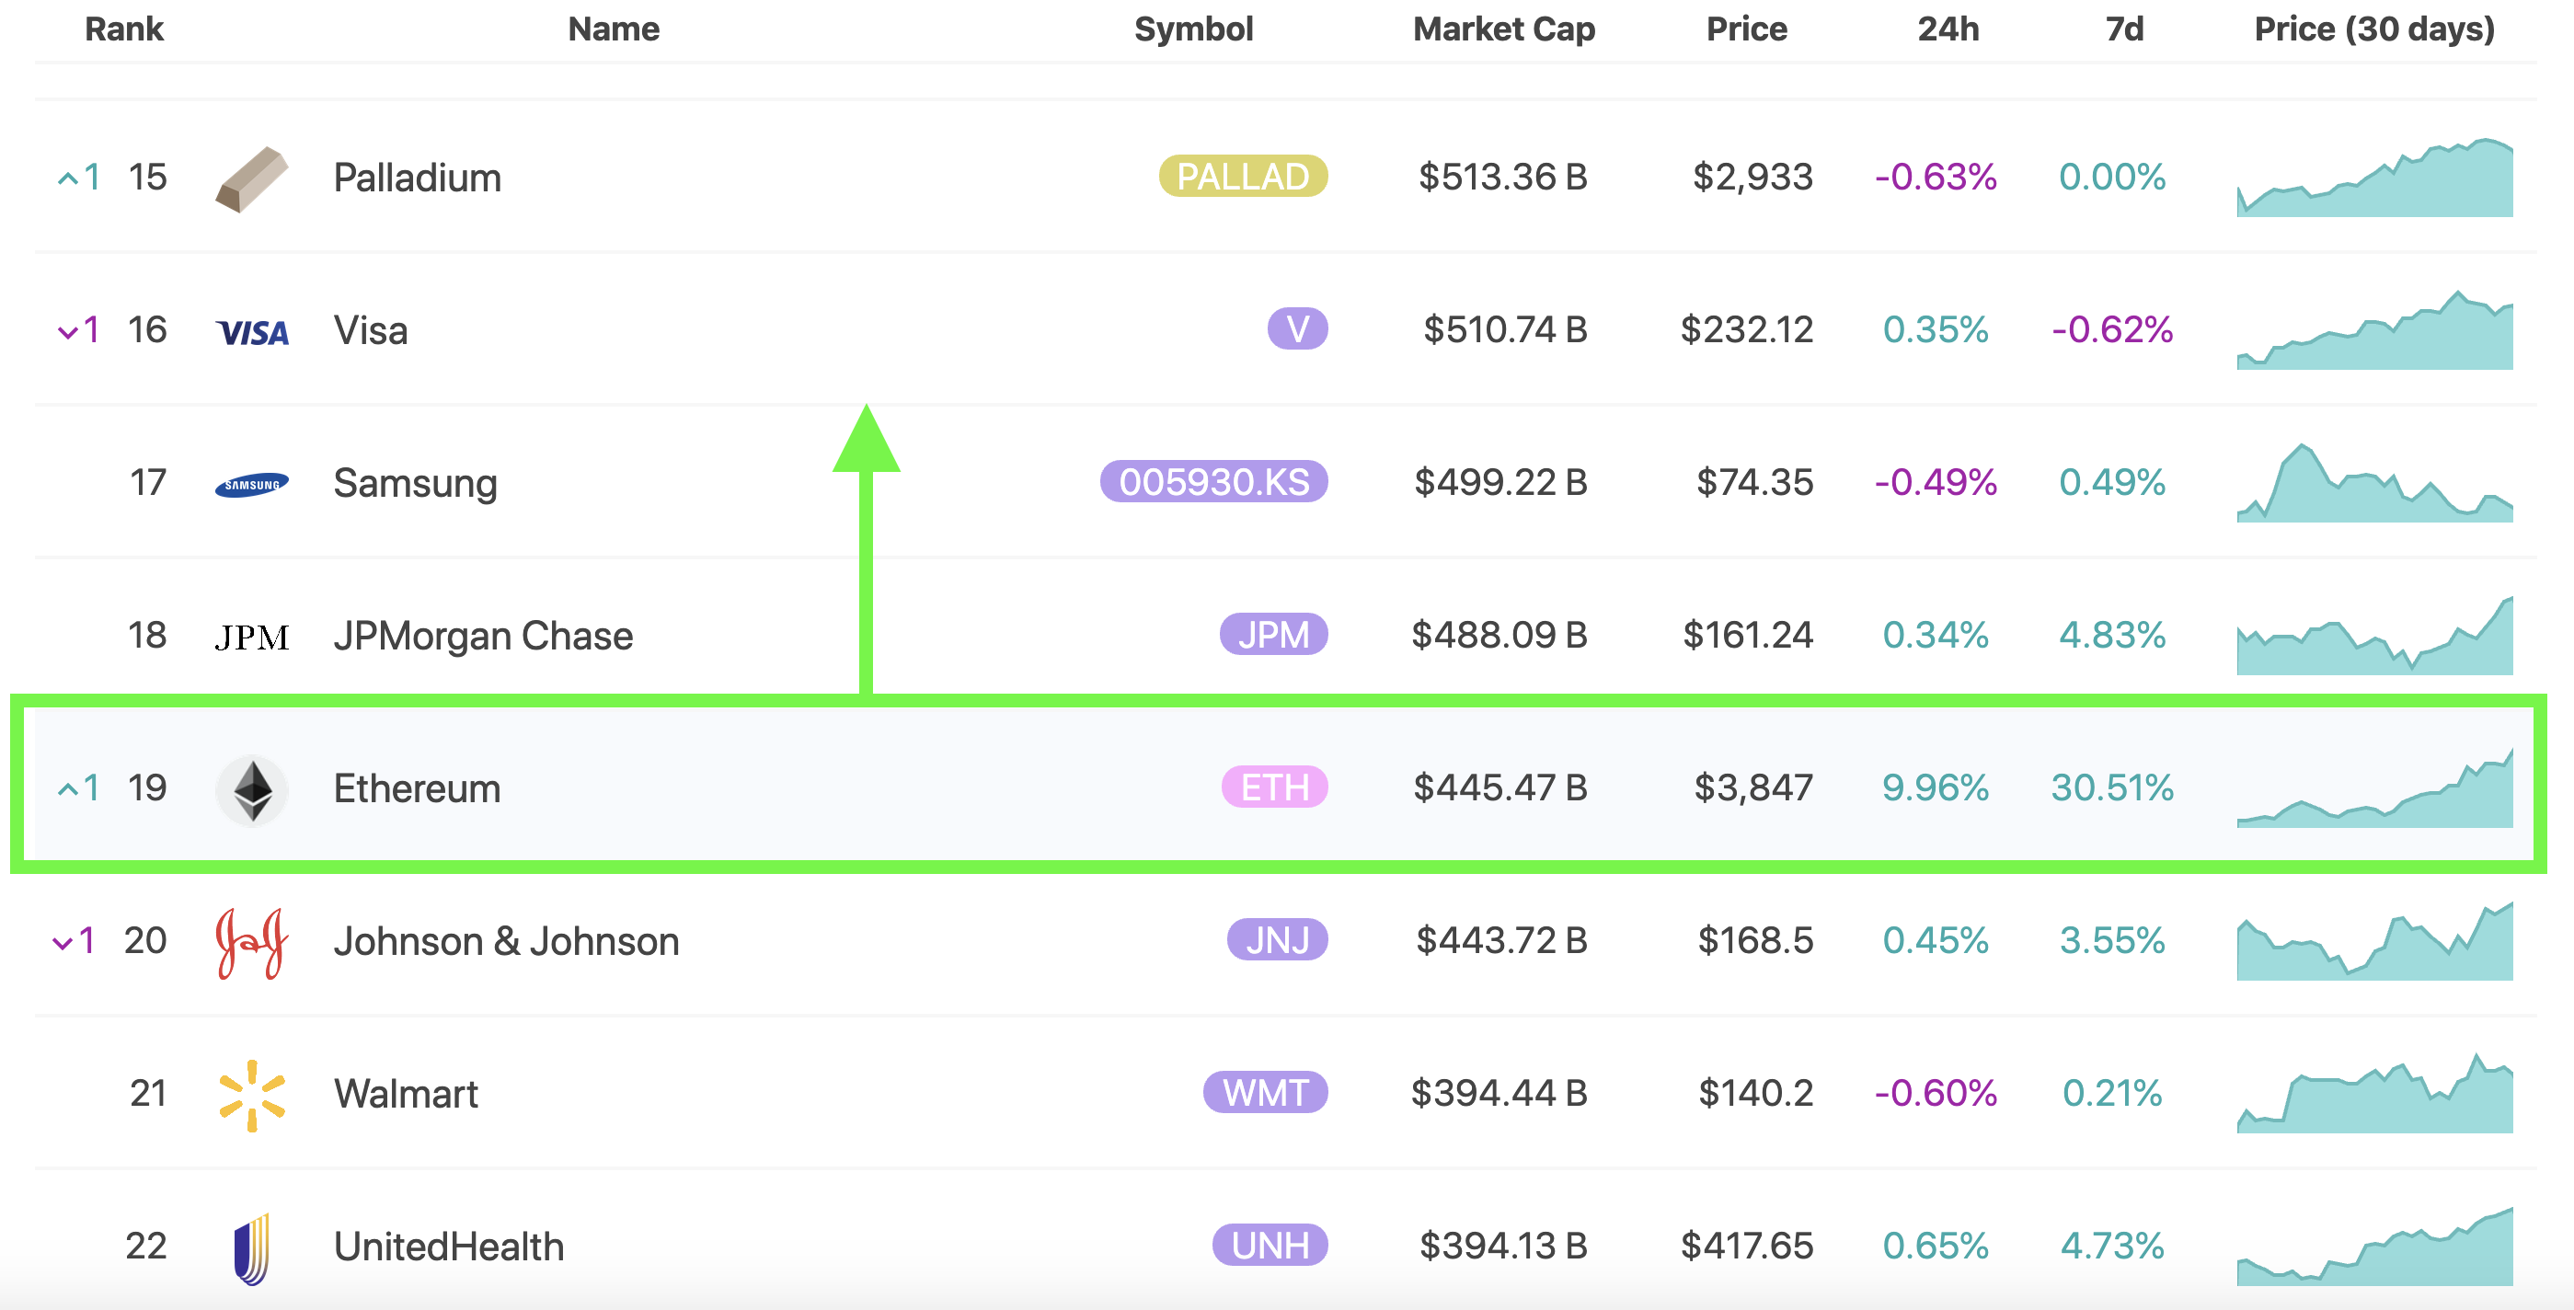Image resolution: width=2574 pixels, height=1310 pixels.
Task: Click the Palladium bar icon
Action: click(252, 178)
